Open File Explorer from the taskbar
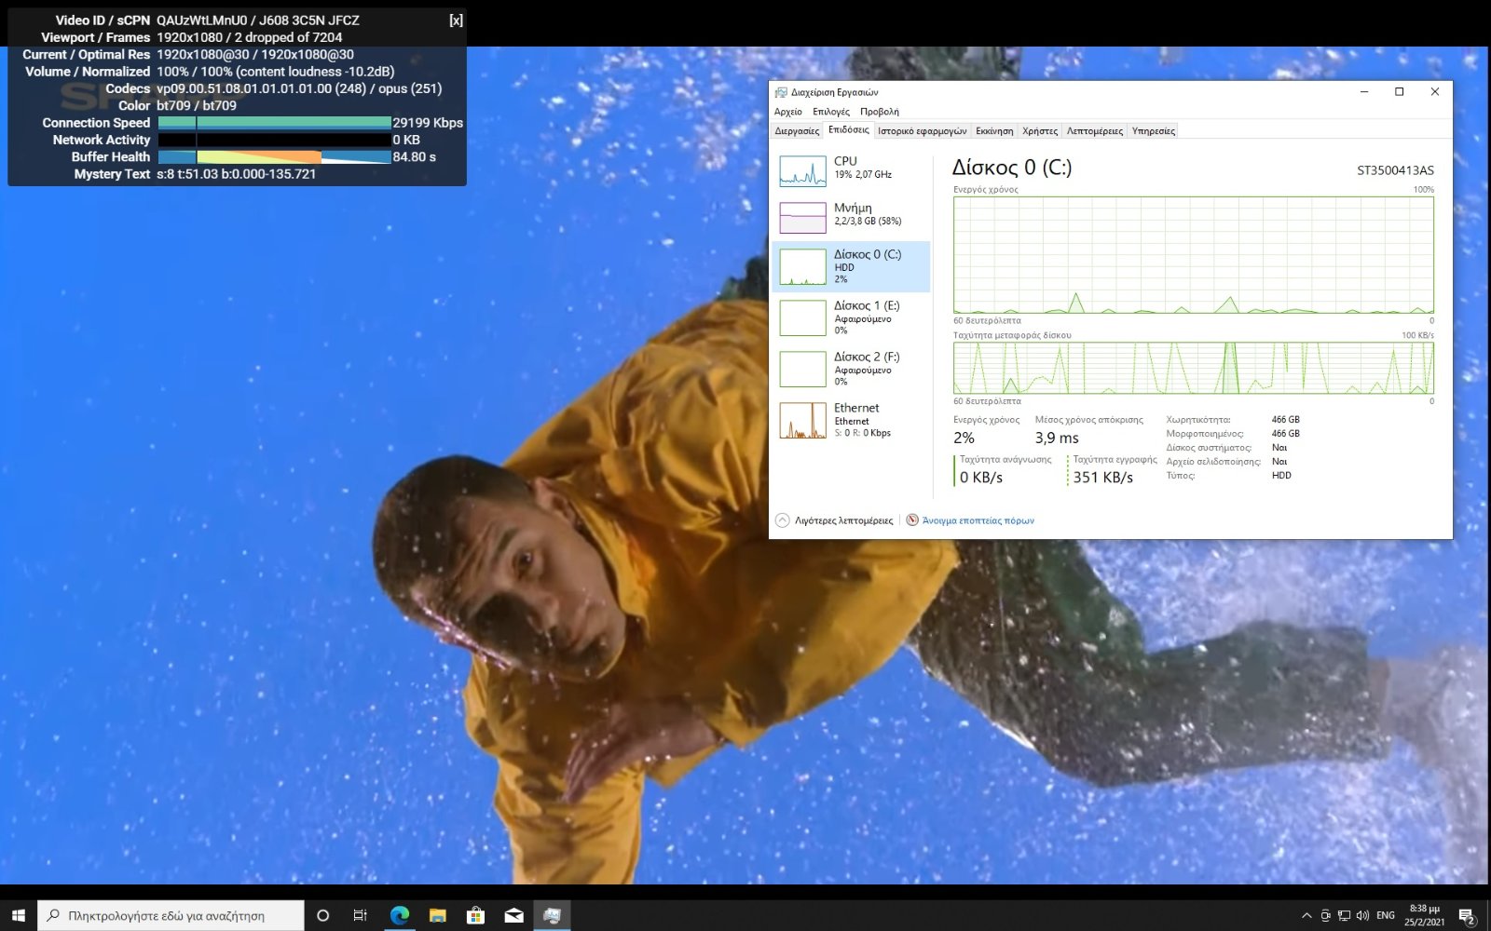The height and width of the screenshot is (931, 1491). pyautogui.click(x=438, y=915)
